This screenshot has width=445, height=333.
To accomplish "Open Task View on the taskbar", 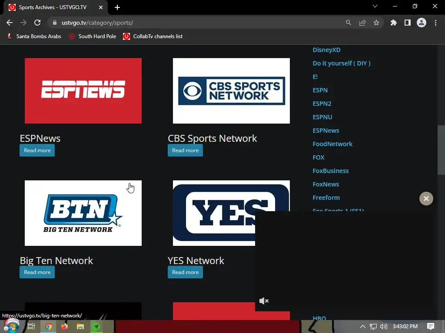I will (x=31, y=326).
